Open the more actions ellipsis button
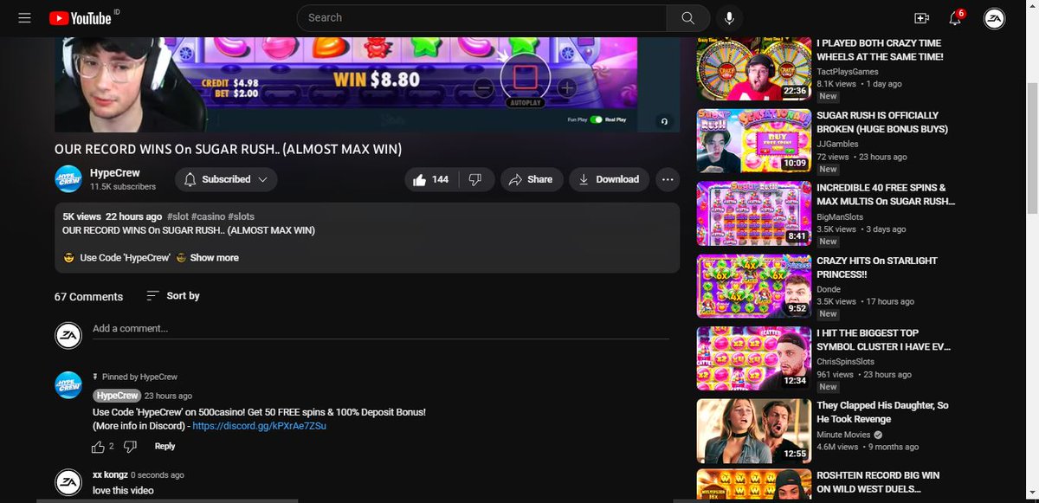Screen dimensions: 1039x503 point(667,179)
